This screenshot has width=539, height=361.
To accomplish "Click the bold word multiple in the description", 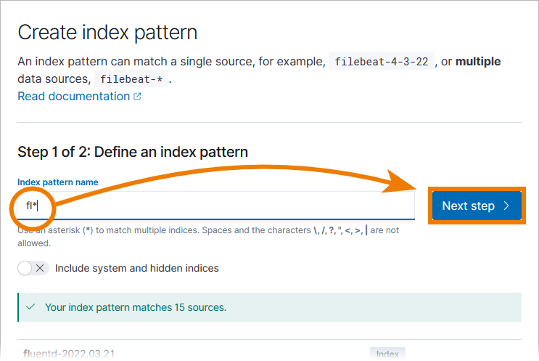I will point(478,62).
